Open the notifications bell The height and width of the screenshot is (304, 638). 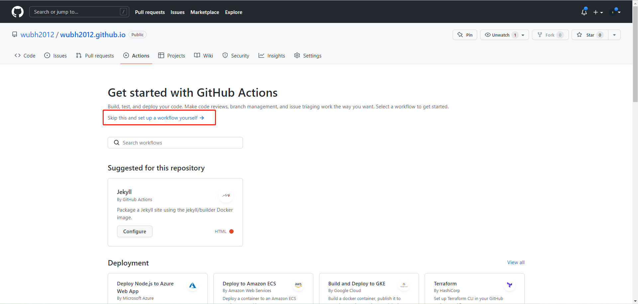[584, 12]
